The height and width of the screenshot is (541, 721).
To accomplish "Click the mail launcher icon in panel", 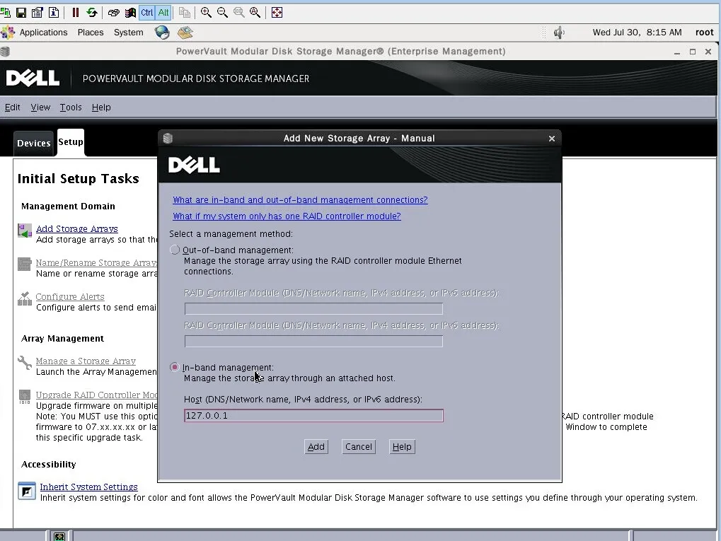I will (185, 32).
